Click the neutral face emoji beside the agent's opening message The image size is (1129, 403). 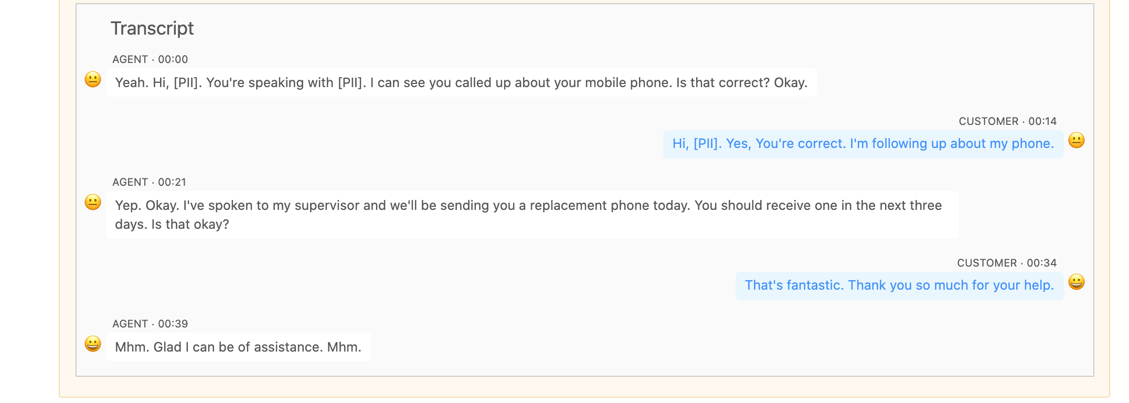tap(93, 79)
